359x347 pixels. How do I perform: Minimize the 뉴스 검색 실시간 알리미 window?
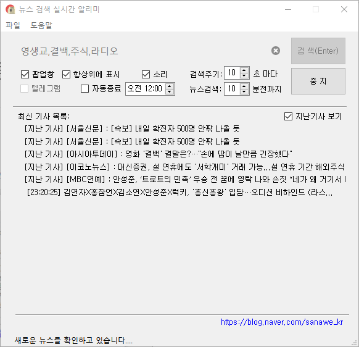[288, 9]
